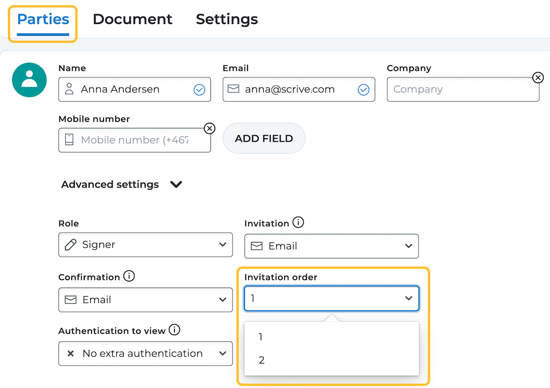This screenshot has width=550, height=388.
Task: Remove the Mobile number field with its X icon
Action: pos(209,128)
